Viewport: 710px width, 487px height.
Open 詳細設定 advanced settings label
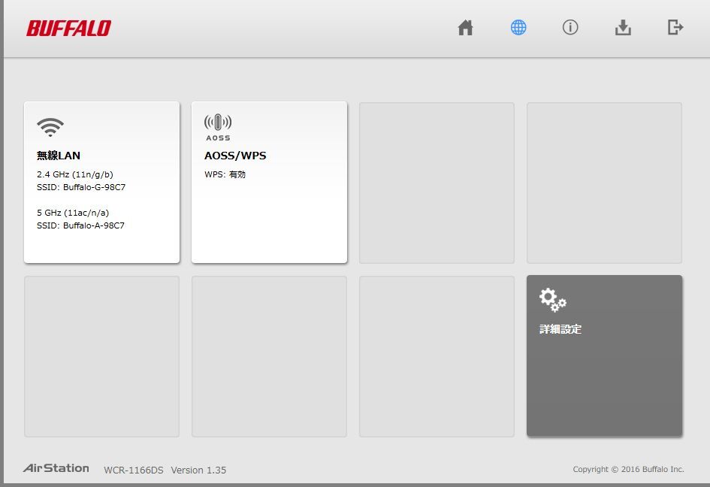[560, 329]
